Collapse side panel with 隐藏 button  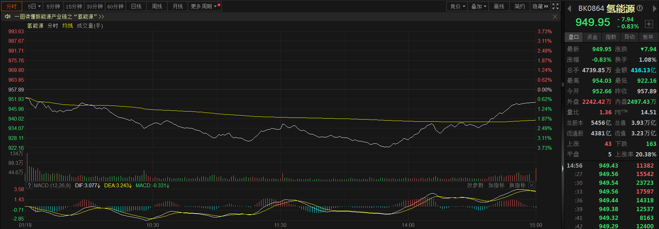(540, 6)
